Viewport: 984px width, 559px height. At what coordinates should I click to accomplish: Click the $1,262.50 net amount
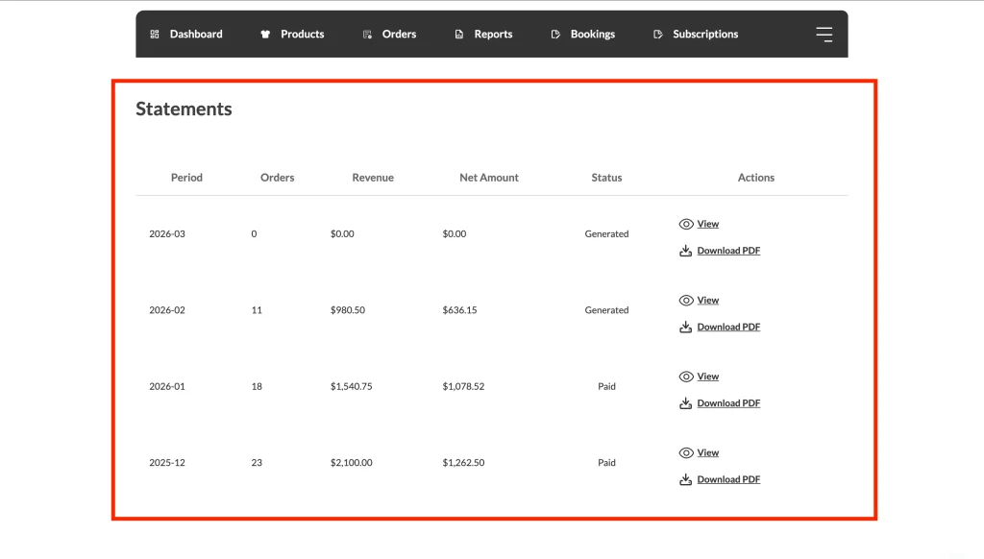[463, 462]
